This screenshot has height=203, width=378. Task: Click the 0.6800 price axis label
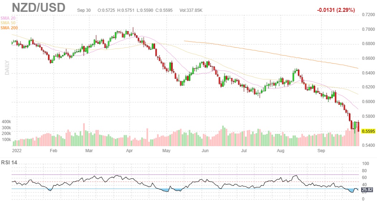[368, 44]
